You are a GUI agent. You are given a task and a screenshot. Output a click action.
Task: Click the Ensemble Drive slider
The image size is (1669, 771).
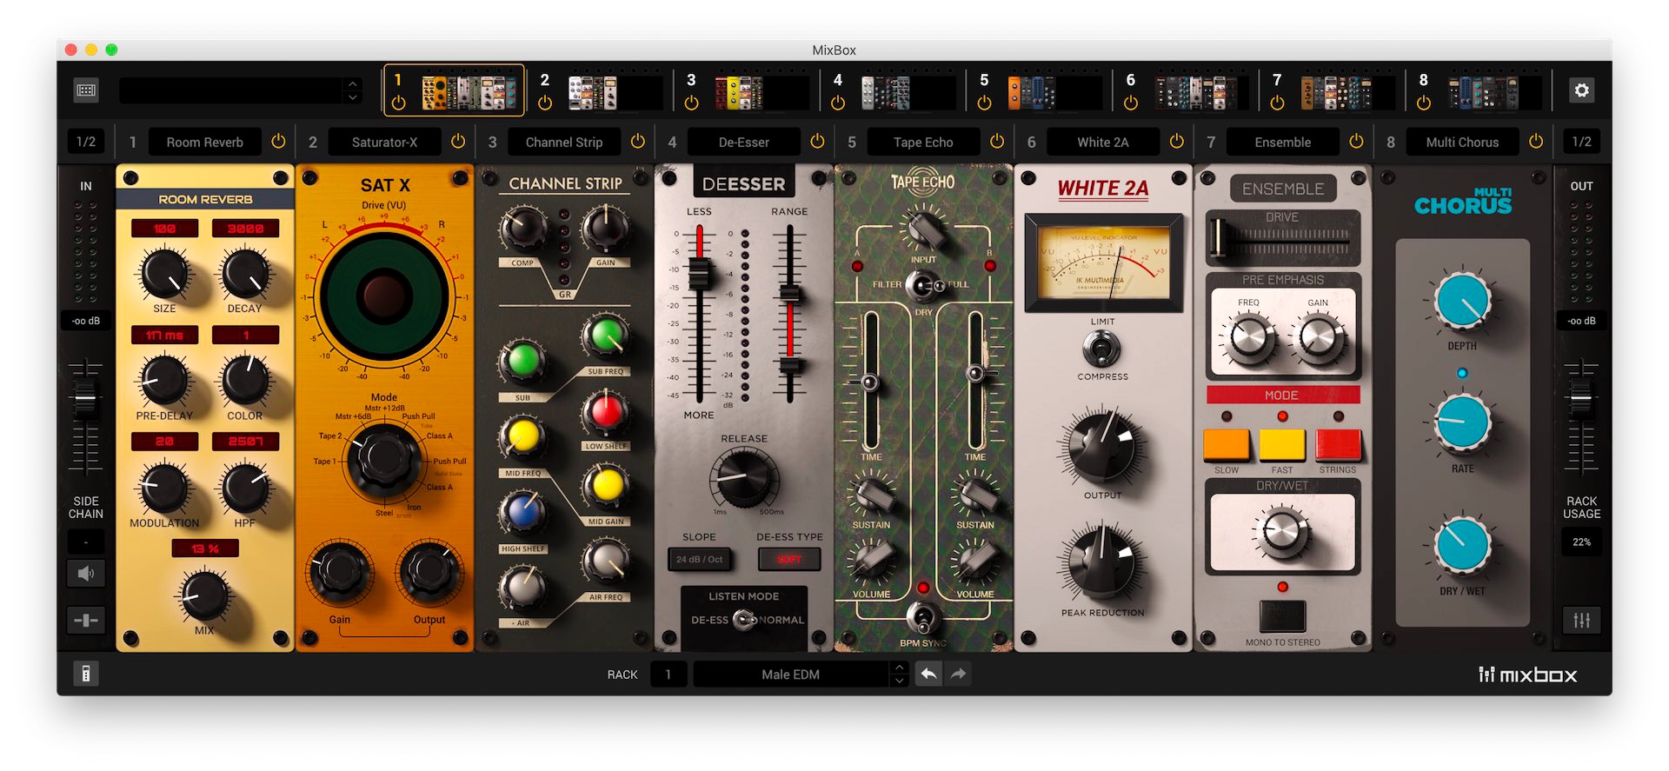pos(1217,237)
